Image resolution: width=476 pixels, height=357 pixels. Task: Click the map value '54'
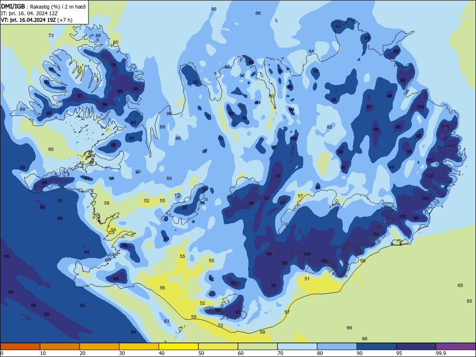coord(113,230)
